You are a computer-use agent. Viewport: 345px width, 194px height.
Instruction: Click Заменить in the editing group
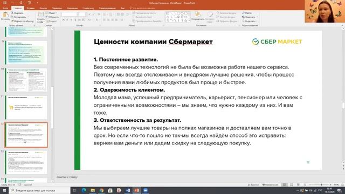pyautogui.click(x=250, y=17)
